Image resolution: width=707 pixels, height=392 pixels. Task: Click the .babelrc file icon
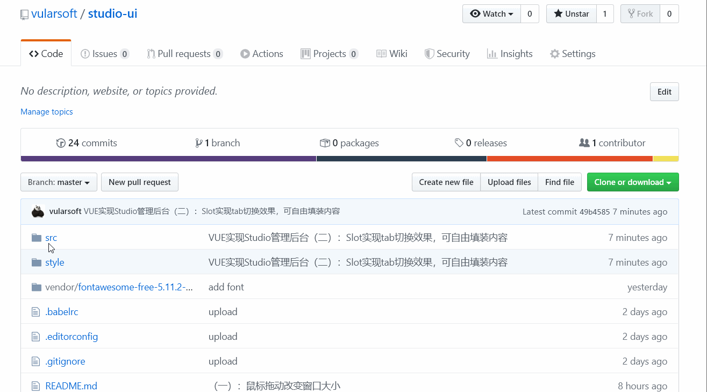[36, 312]
